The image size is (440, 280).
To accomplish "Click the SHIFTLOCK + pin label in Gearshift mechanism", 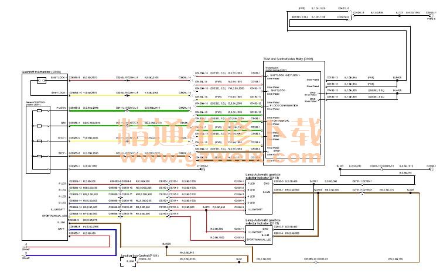I will tap(59, 77).
